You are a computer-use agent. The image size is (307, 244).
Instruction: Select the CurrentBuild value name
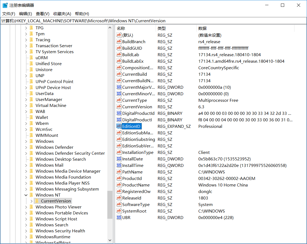click(x=134, y=74)
